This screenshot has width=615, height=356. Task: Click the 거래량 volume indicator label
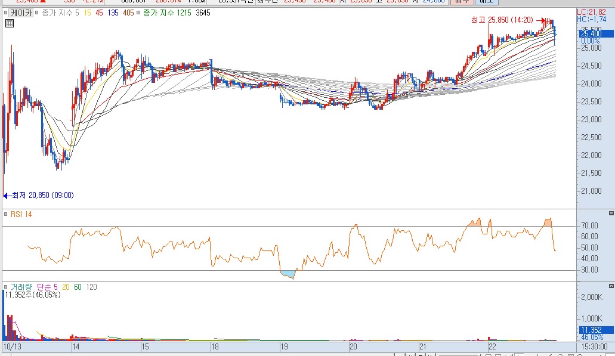tap(21, 287)
